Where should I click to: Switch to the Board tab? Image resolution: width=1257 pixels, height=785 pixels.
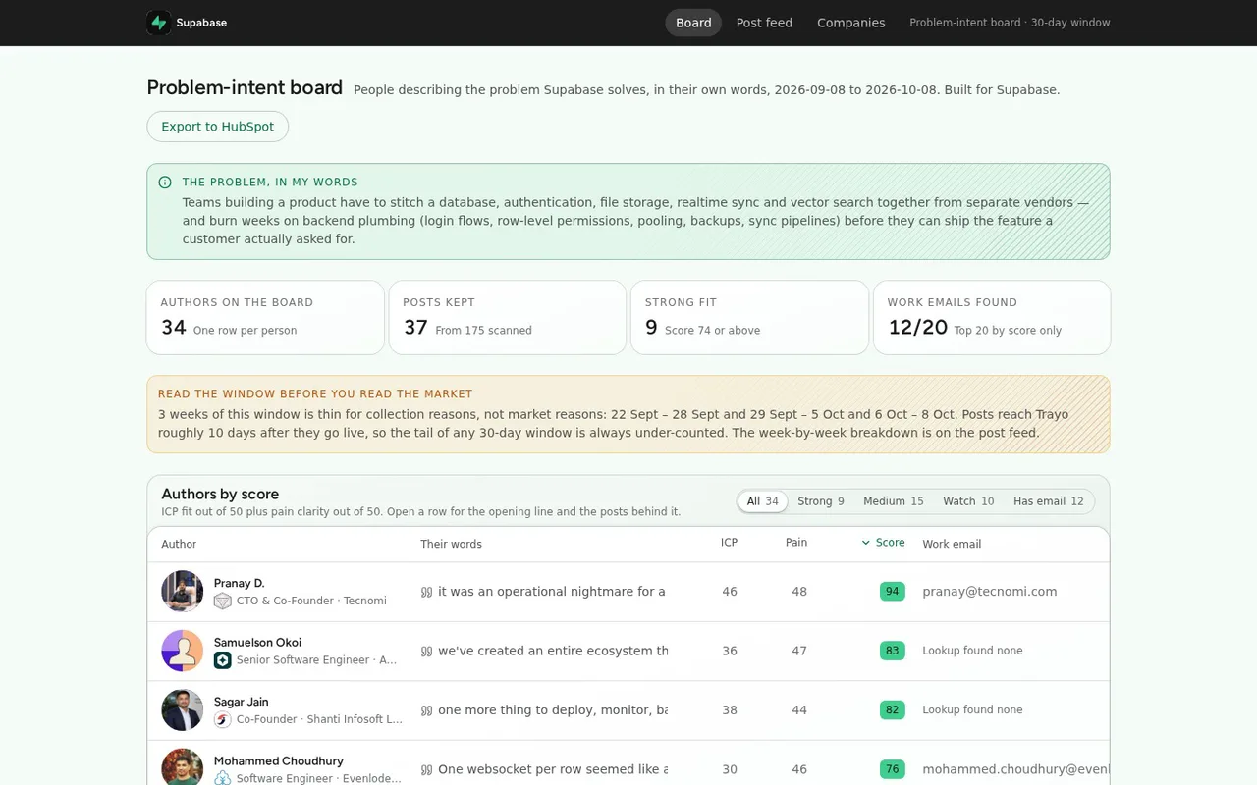[x=693, y=23]
